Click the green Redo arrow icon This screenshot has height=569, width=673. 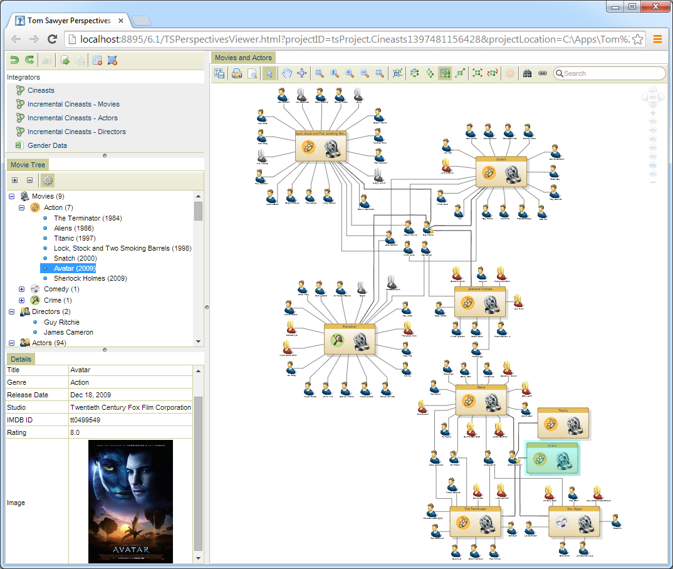coord(29,60)
